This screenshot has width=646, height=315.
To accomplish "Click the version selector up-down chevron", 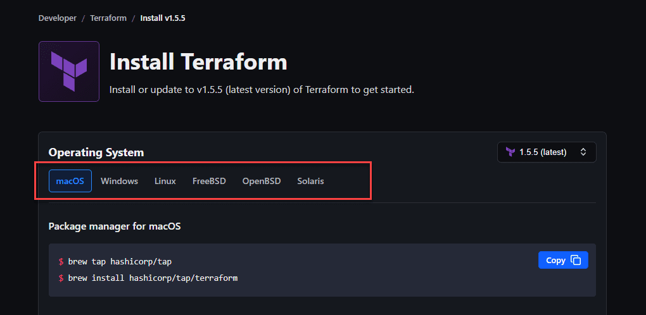I will click(583, 152).
